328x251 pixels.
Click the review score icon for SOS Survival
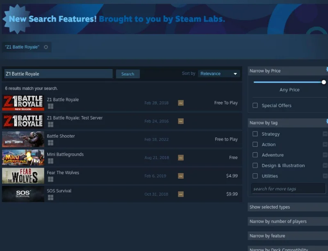[181, 194]
